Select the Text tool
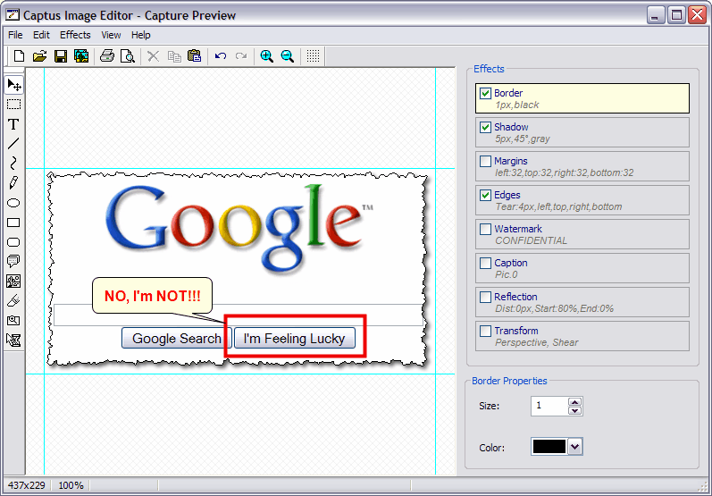Image resolution: width=712 pixels, height=496 pixels. pyautogui.click(x=13, y=124)
